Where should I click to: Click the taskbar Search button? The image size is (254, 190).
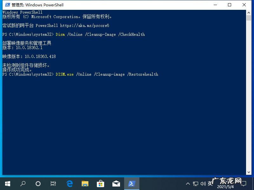pyautogui.click(x=23, y=183)
